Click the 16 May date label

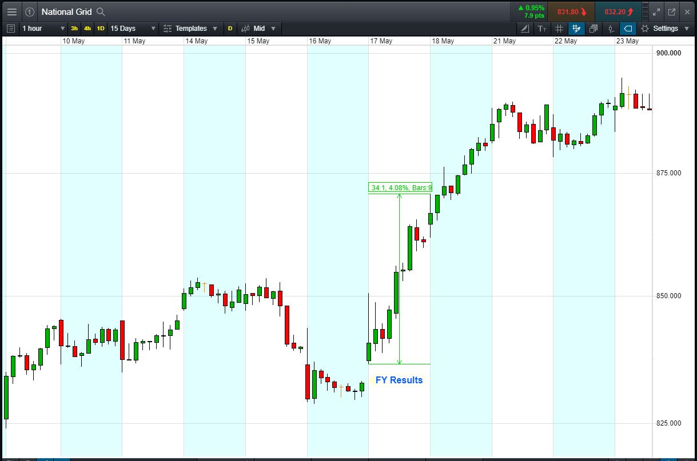[320, 41]
